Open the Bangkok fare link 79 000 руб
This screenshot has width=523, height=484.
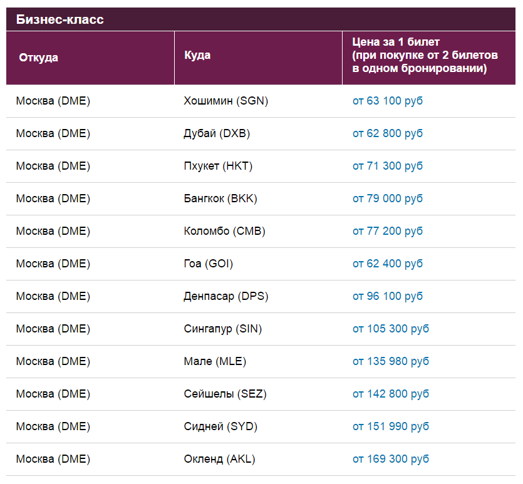(x=387, y=198)
